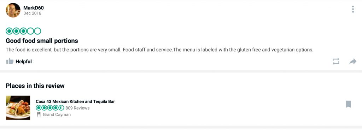Open Casa 43 Mexican Kitchen and Tequila Bar

pos(75,101)
